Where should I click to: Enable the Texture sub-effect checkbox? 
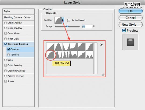[9, 55]
